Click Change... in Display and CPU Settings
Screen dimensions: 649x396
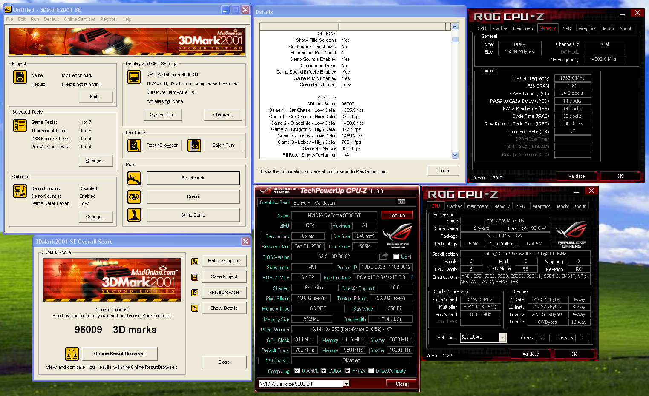[223, 114]
